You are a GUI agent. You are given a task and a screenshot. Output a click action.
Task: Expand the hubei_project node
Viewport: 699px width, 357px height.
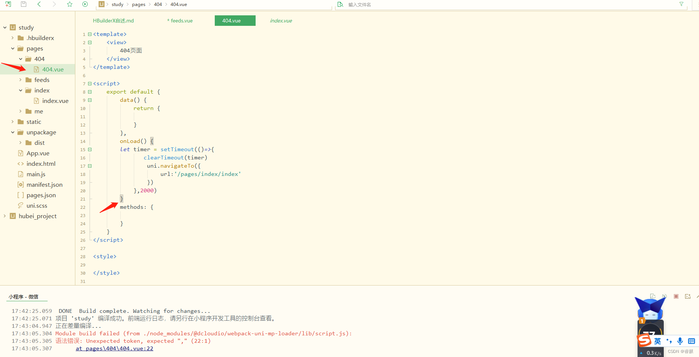pos(5,216)
